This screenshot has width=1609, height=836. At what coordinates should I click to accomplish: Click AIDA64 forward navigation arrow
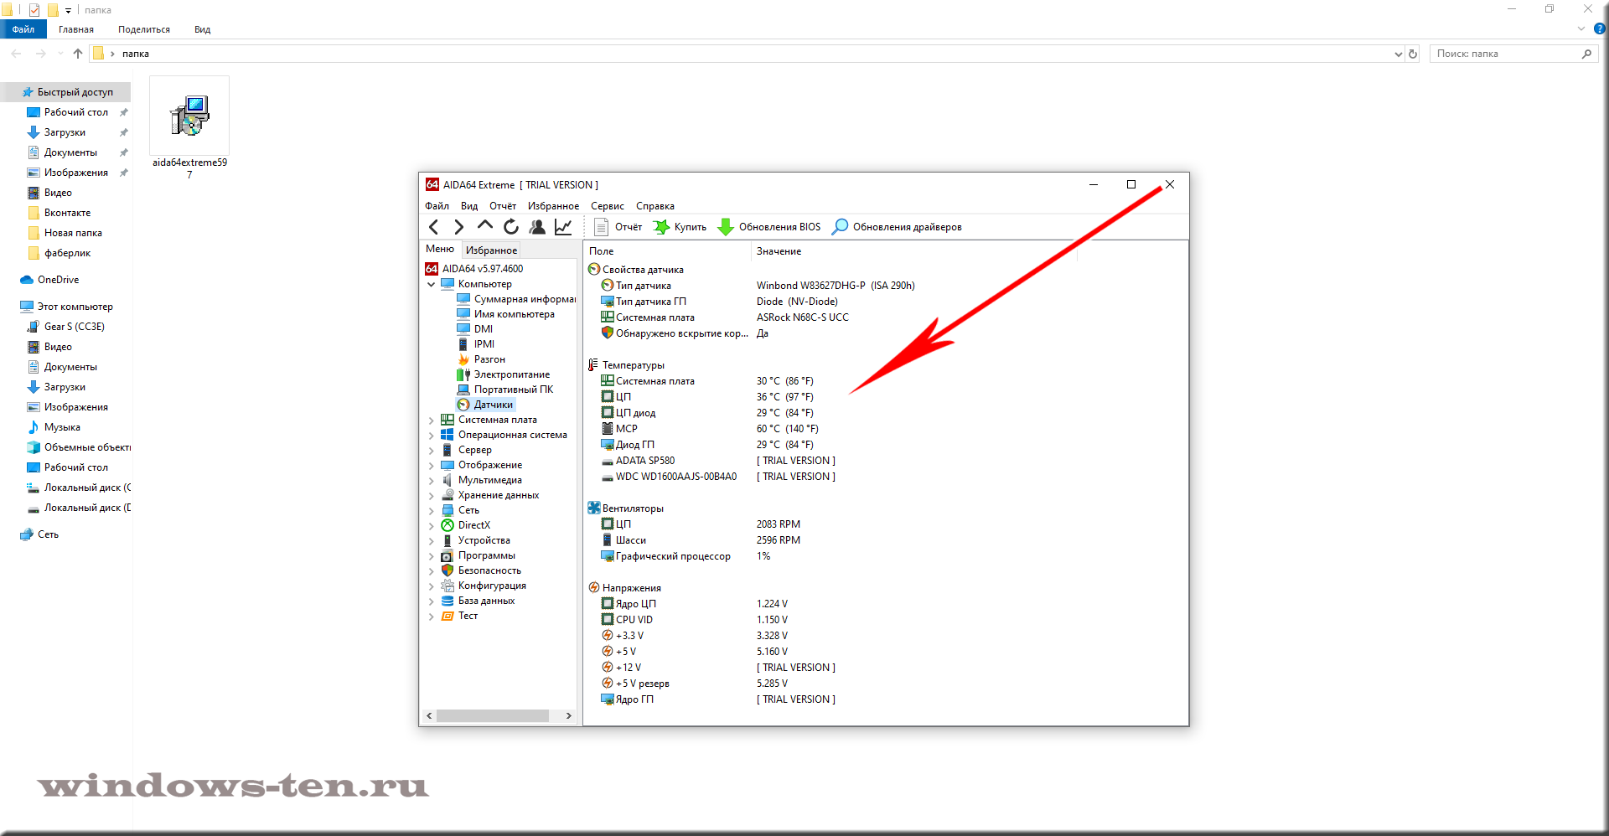click(x=458, y=227)
